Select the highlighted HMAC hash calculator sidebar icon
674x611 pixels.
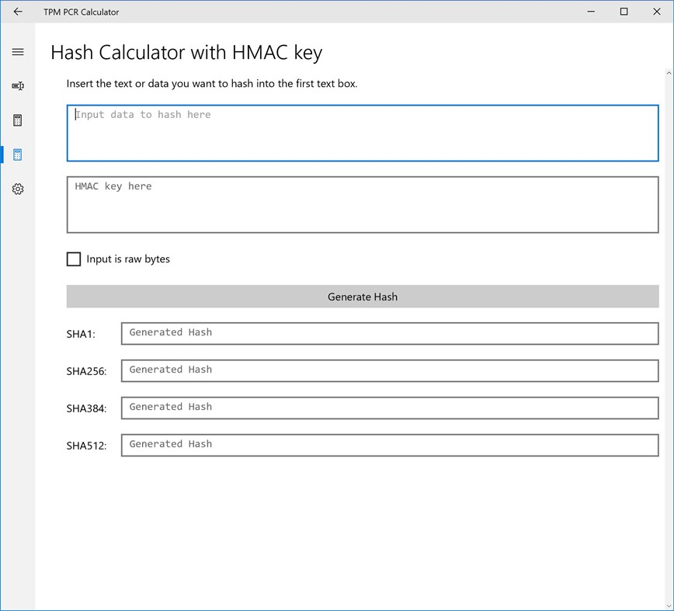(x=18, y=154)
